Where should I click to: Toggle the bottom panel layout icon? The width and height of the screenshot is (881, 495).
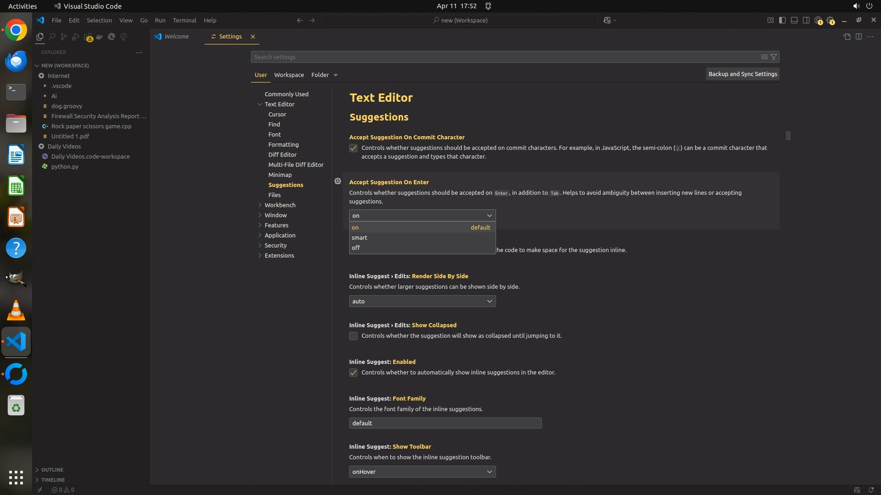794,20
